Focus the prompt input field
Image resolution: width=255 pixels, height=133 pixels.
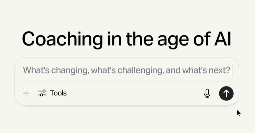coord(127,70)
